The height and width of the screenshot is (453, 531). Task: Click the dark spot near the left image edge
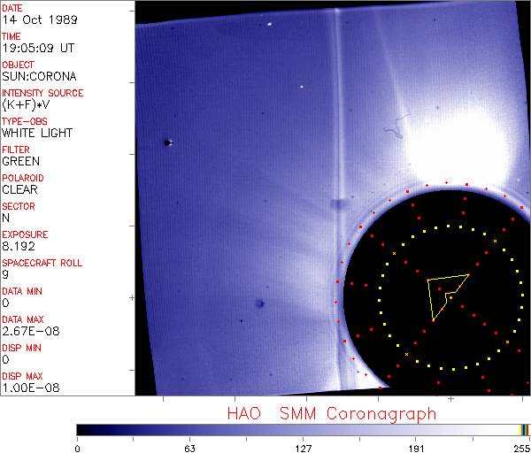coord(166,142)
